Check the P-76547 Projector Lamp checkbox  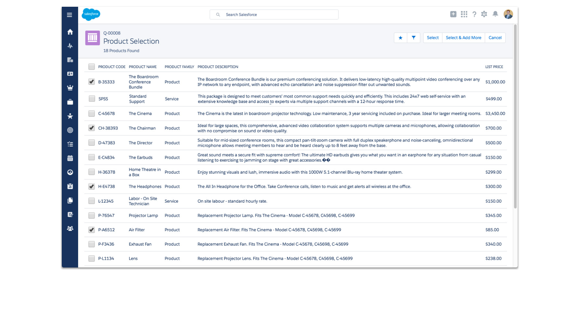[x=92, y=215]
